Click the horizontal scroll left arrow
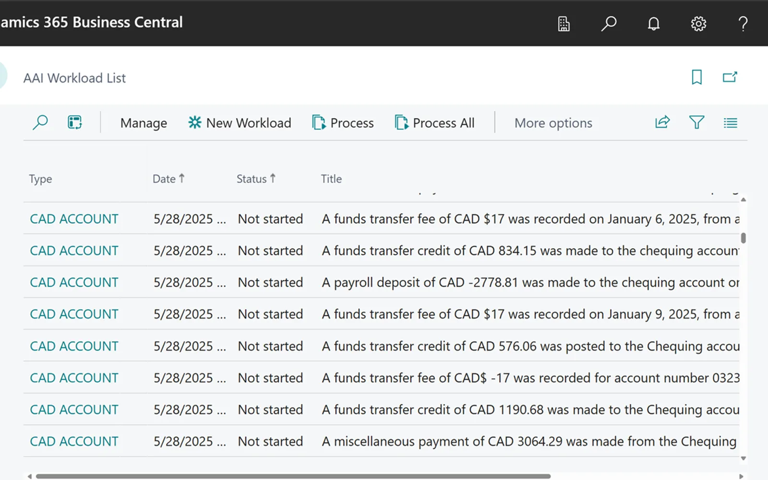 (30, 476)
